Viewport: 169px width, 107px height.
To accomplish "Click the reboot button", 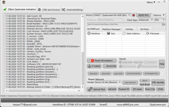I will point(145,80).
